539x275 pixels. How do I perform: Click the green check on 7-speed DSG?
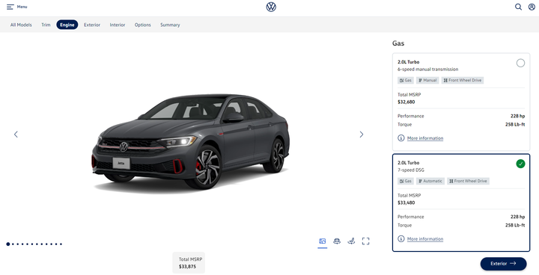coord(520,164)
